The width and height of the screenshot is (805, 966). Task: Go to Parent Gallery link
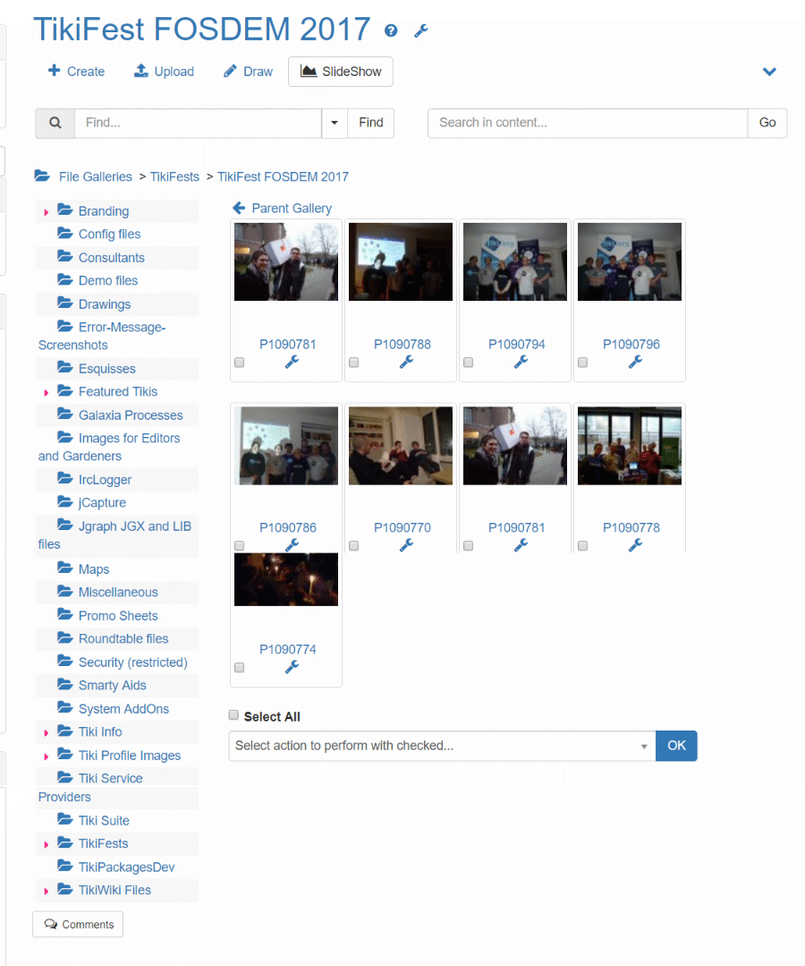[x=283, y=208]
